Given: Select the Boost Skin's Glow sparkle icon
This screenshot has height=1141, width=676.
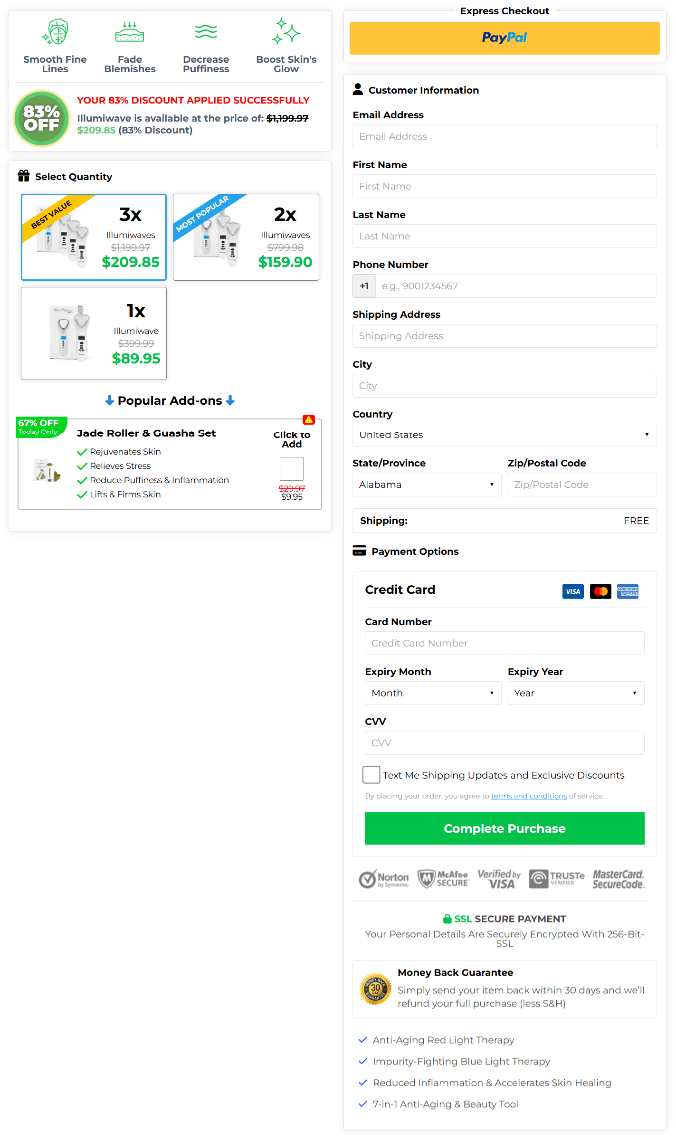Looking at the screenshot, I should (x=286, y=31).
